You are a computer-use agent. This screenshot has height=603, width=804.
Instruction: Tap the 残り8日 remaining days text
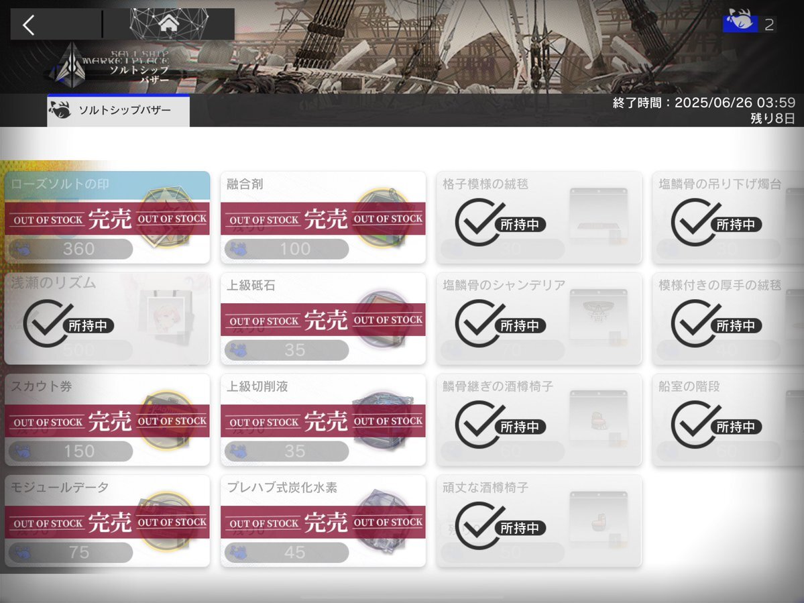click(x=772, y=119)
